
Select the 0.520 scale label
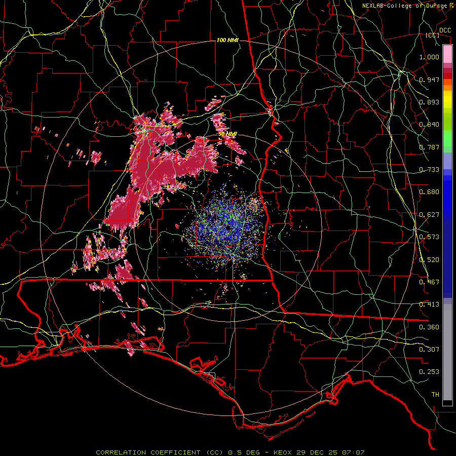pyautogui.click(x=429, y=260)
